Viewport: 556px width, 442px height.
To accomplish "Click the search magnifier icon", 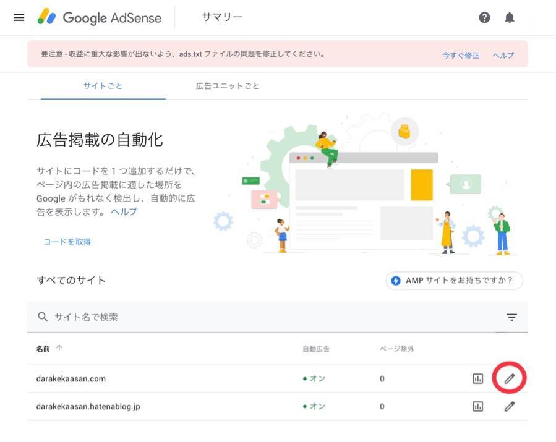I will coord(43,317).
